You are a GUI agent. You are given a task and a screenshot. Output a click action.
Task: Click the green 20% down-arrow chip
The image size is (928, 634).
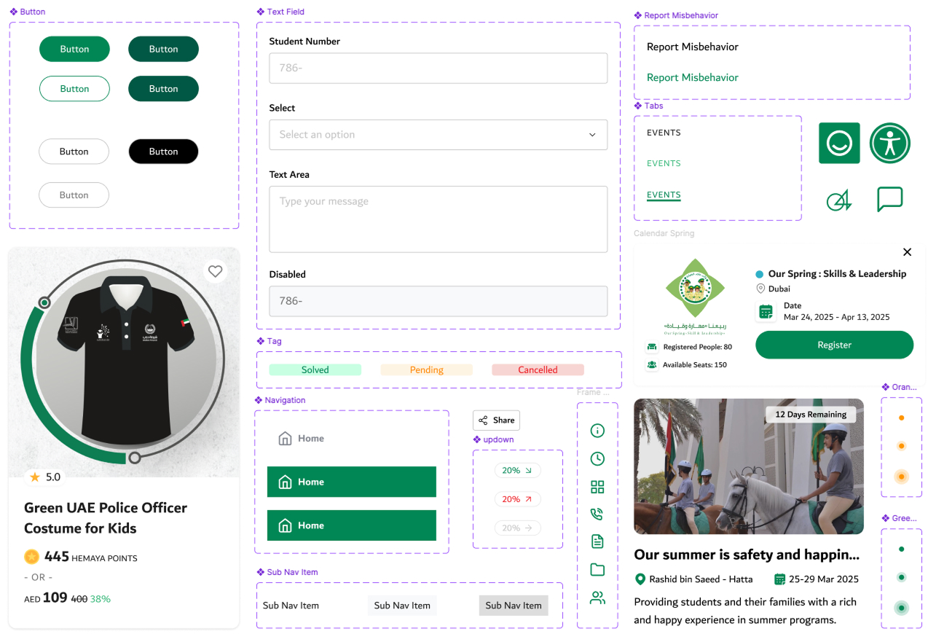coord(517,471)
